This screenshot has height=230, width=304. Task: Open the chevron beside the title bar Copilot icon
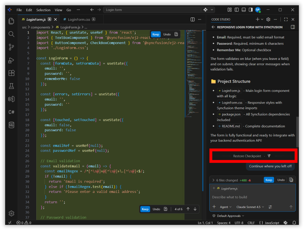(212, 10)
